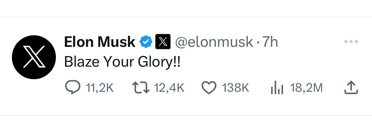Open the three-dot more options menu
The width and height of the screenshot is (372, 131).
[351, 42]
